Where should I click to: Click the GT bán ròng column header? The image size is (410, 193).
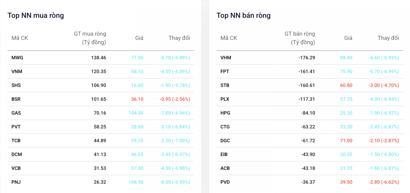pos(300,38)
